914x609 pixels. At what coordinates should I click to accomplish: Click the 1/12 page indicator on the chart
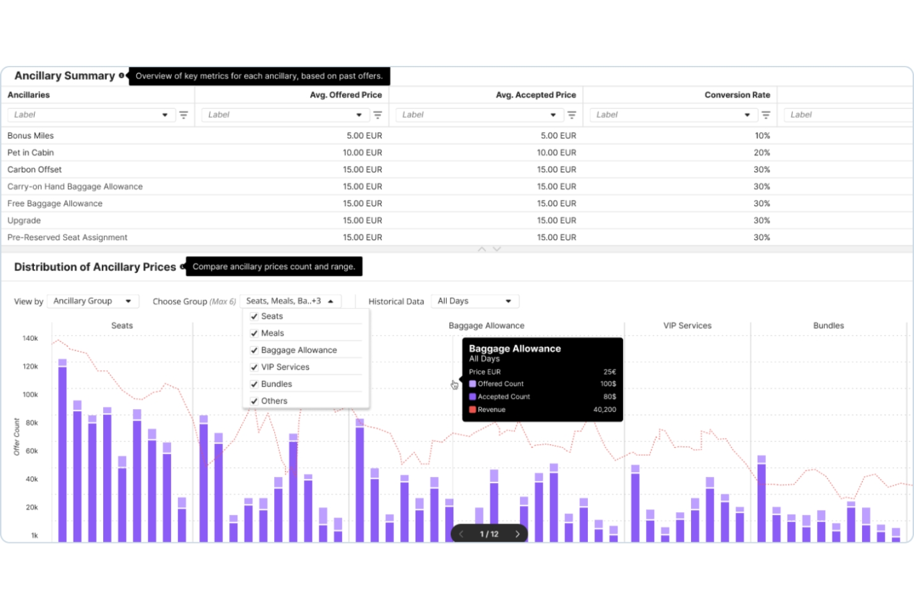(488, 534)
